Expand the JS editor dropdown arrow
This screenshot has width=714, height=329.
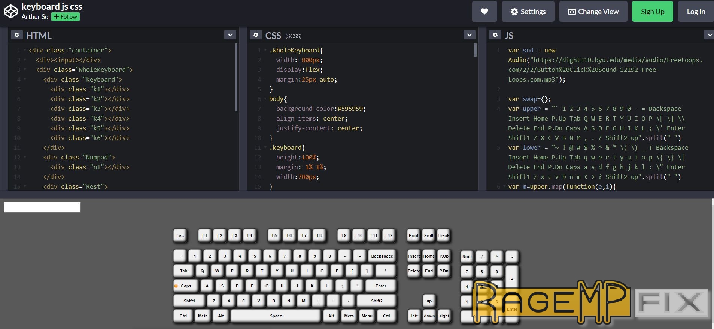709,35
